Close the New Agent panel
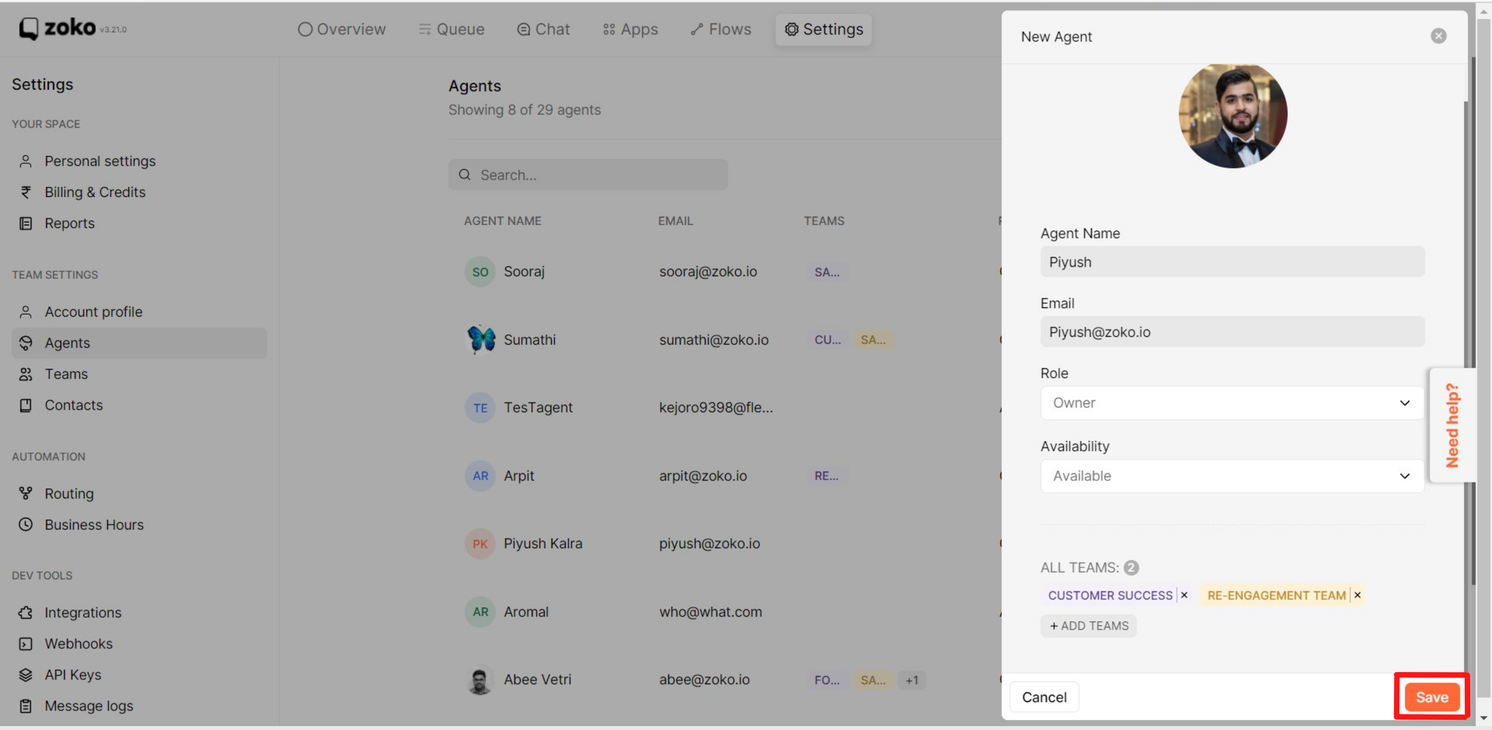The width and height of the screenshot is (1492, 730). pos(1438,36)
